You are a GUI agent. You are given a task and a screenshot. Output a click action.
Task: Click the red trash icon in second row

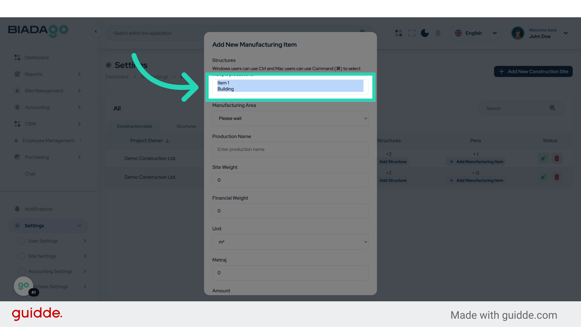pos(556,177)
